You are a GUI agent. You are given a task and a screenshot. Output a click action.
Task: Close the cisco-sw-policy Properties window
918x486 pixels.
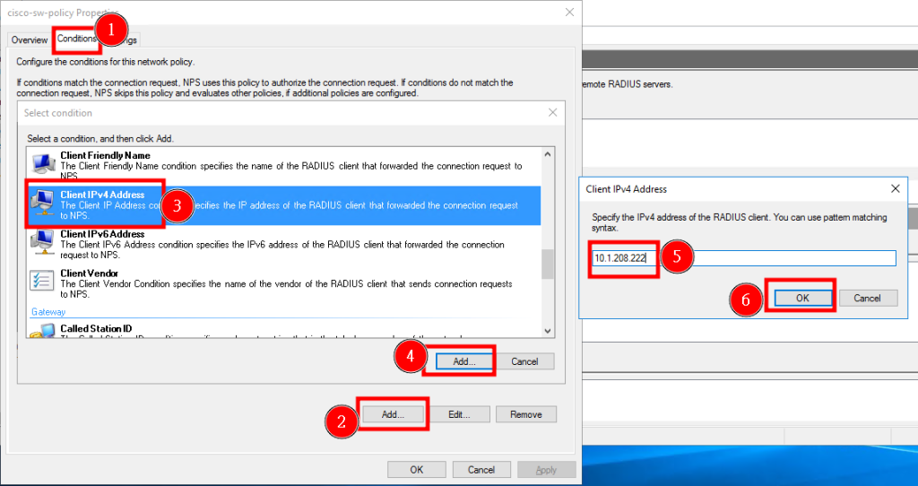pos(569,13)
